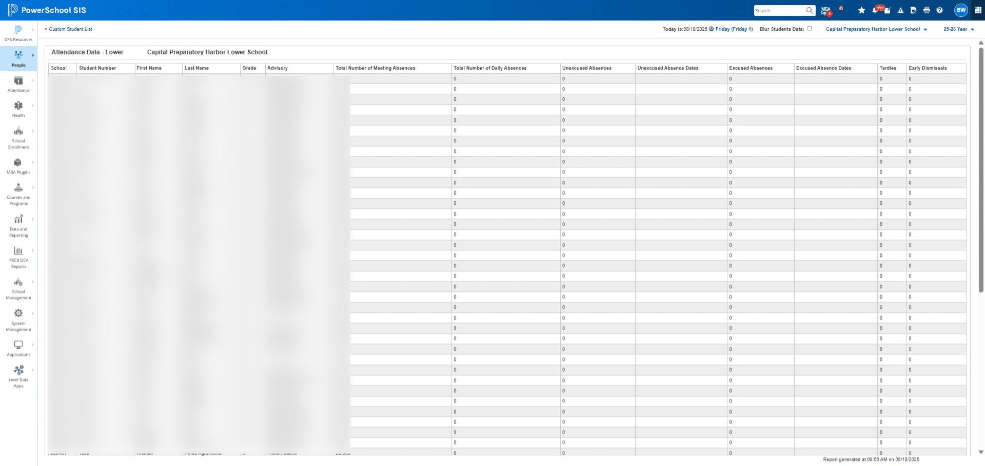Open the Applications monitor icon

(18, 345)
